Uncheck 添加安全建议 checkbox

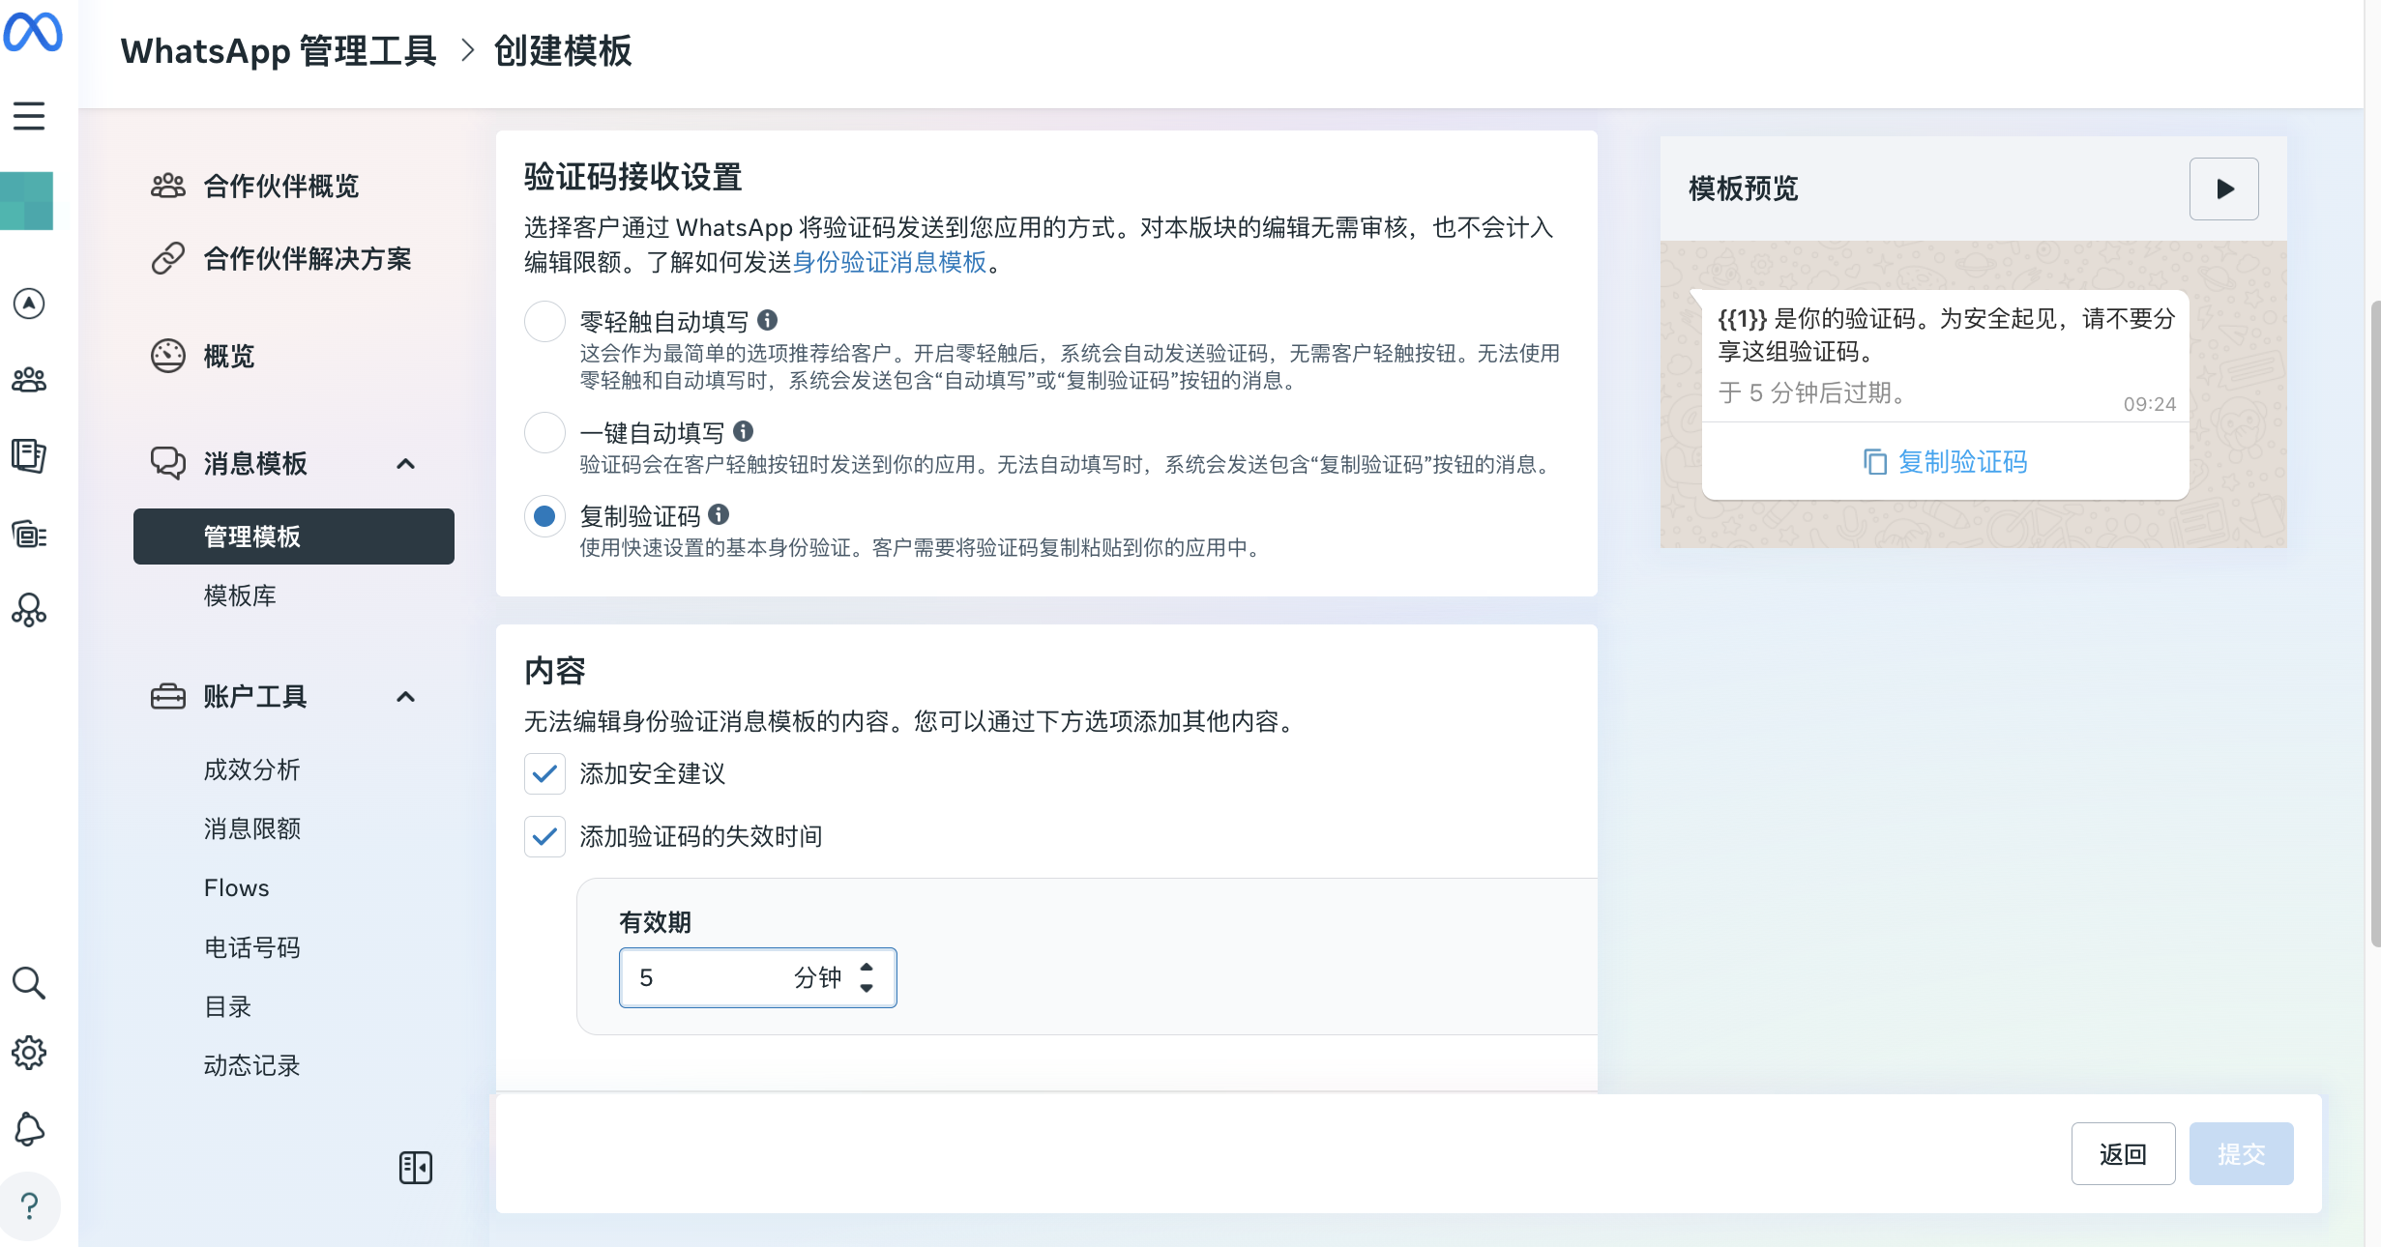(544, 773)
